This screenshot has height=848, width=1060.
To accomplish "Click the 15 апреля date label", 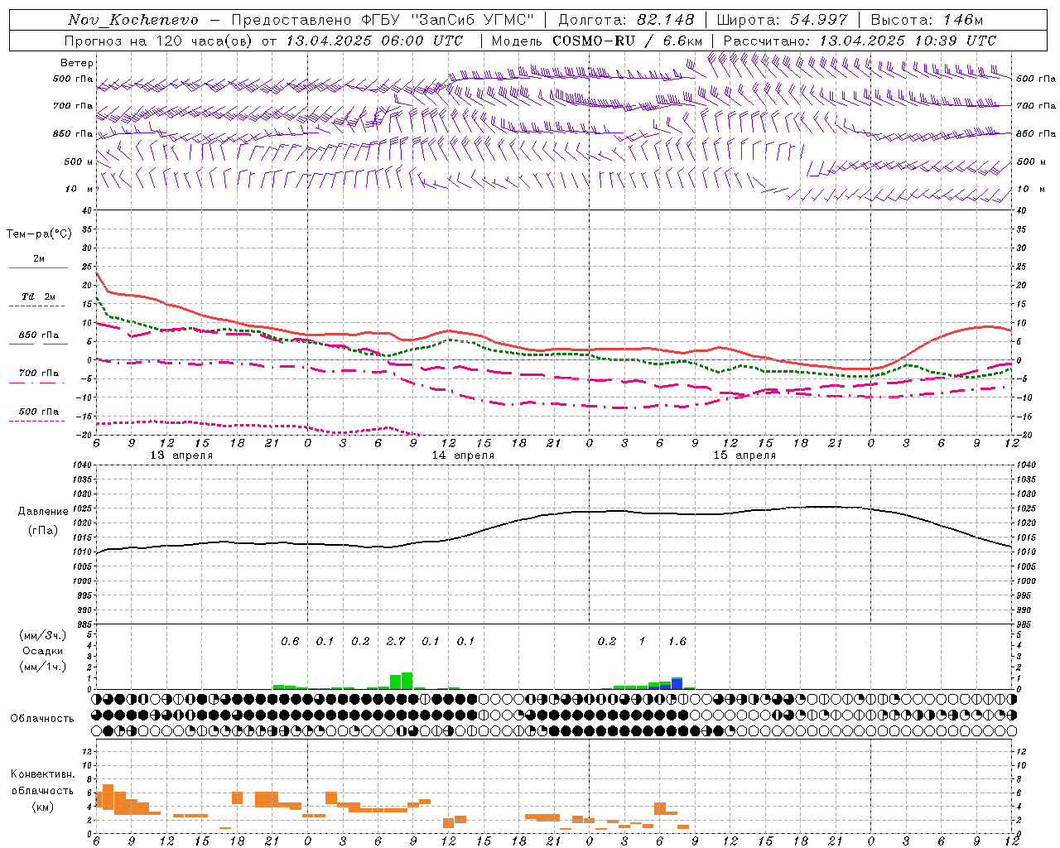I will [x=744, y=455].
